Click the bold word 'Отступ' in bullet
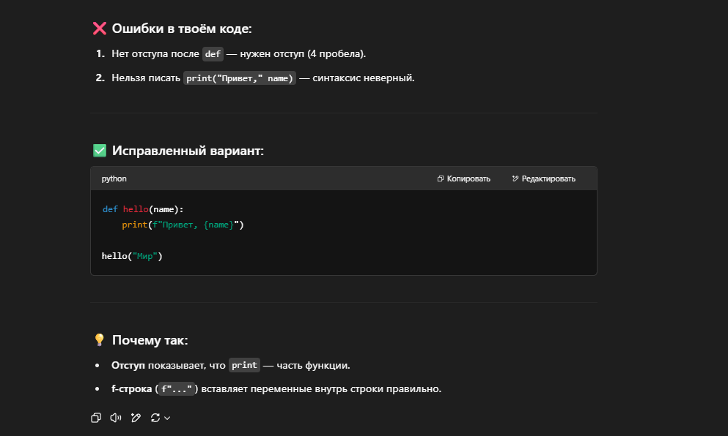This screenshot has height=436, width=728. (x=128, y=366)
